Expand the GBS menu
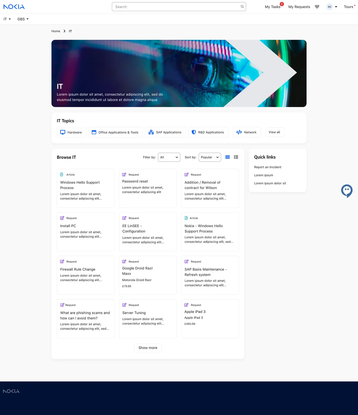The image size is (358, 415). [x=23, y=19]
